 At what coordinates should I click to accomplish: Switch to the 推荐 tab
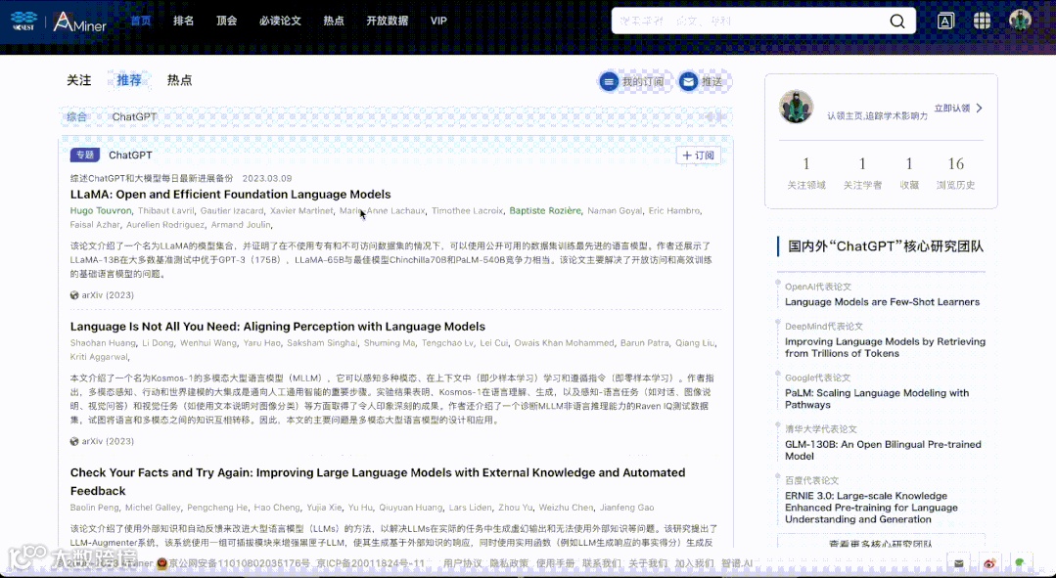point(128,80)
